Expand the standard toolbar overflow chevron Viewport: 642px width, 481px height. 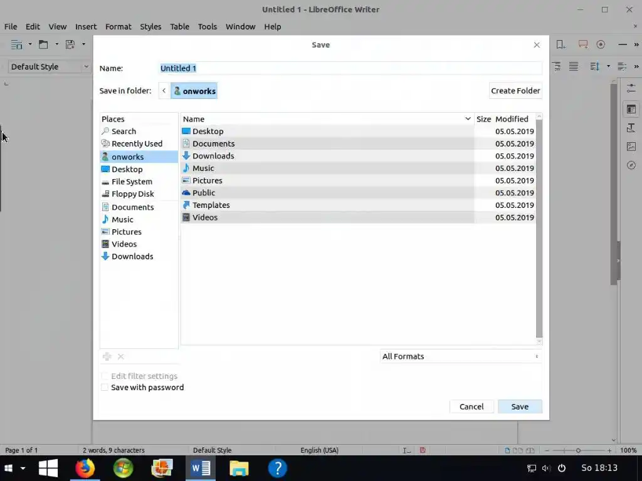pyautogui.click(x=636, y=44)
